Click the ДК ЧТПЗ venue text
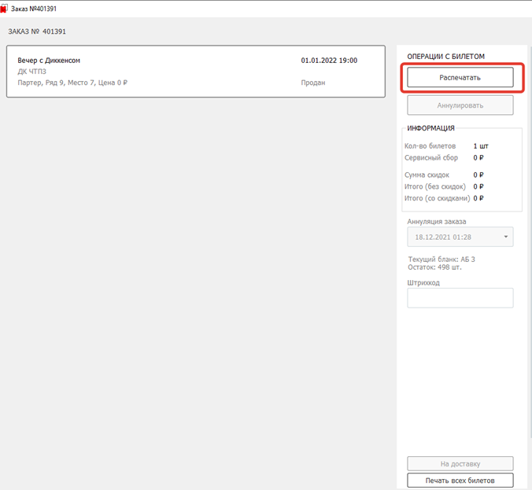The width and height of the screenshot is (532, 490). (x=31, y=72)
